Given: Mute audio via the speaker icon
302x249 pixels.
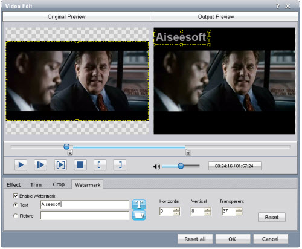Looking at the screenshot, I should pos(156,166).
